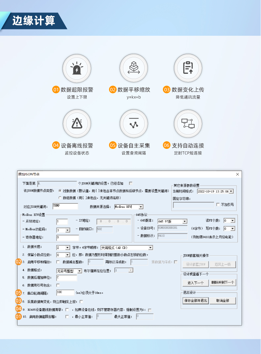261x354 pixels.
Task: Select the 对象数据 radio option
Action: pyautogui.click(x=60, y=191)
